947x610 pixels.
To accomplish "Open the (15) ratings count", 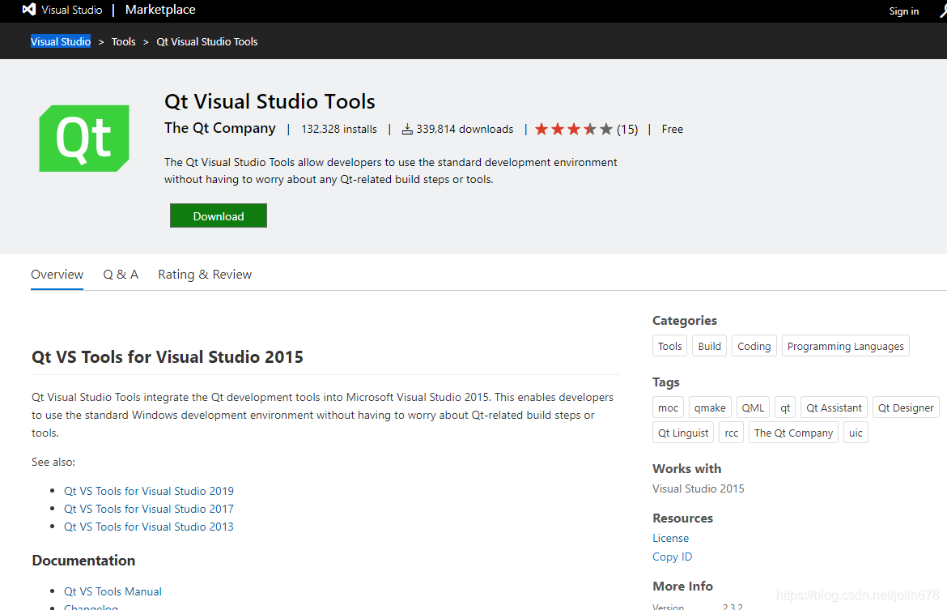I will point(627,130).
